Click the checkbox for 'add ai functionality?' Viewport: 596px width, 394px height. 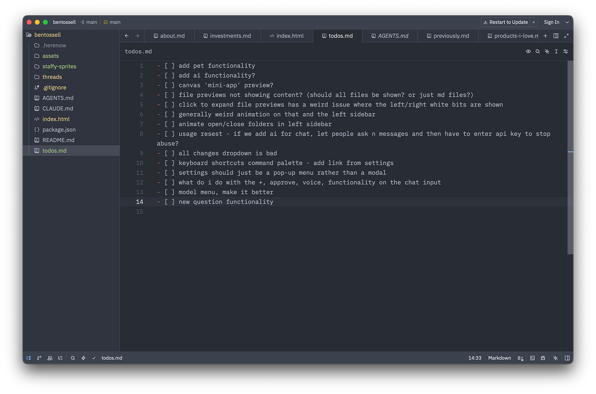[x=169, y=76]
